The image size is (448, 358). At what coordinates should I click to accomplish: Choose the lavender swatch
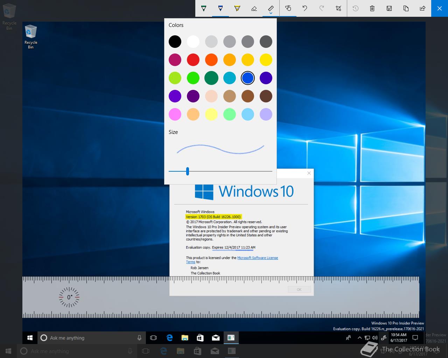point(266,114)
